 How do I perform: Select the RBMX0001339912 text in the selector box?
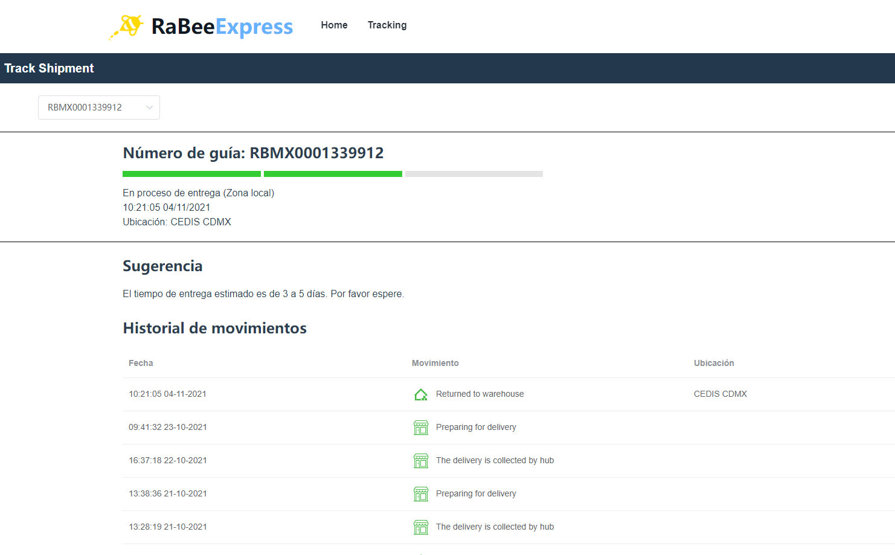[85, 107]
